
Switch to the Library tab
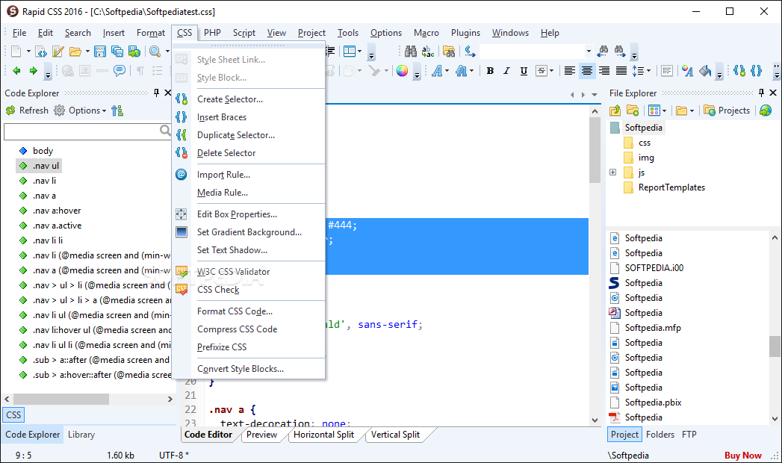(81, 435)
